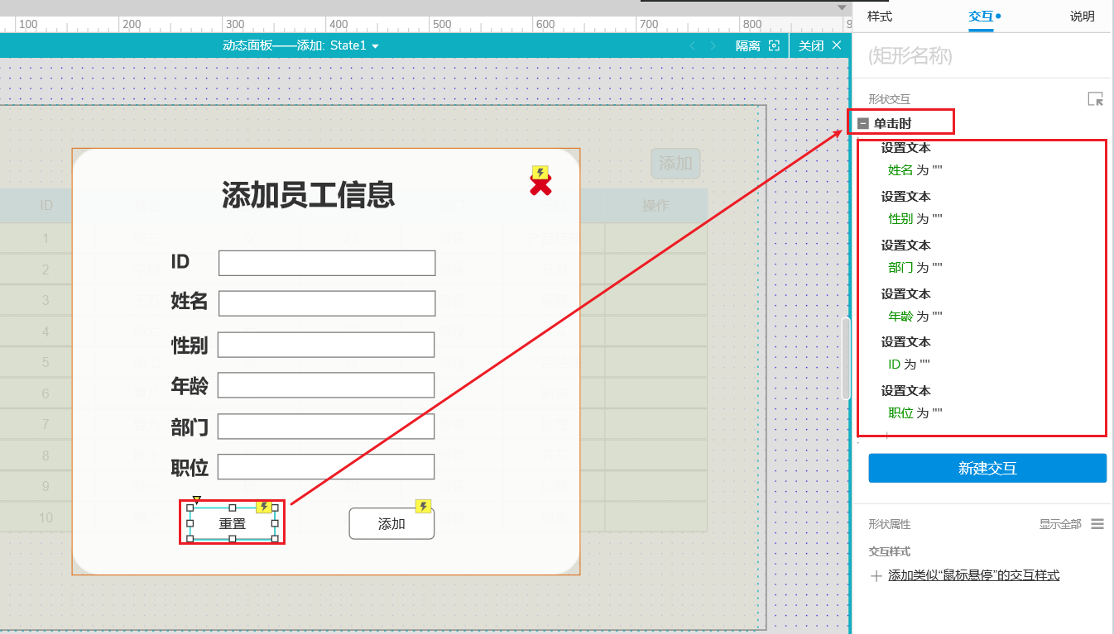Click the 新建交互 button
The image size is (1114, 634).
point(987,468)
